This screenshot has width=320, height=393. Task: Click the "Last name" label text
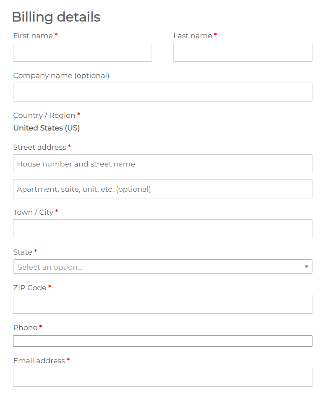point(192,36)
